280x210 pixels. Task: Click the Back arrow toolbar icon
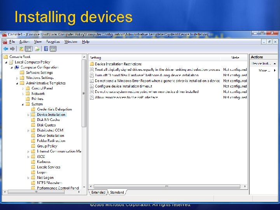tap(6, 49)
